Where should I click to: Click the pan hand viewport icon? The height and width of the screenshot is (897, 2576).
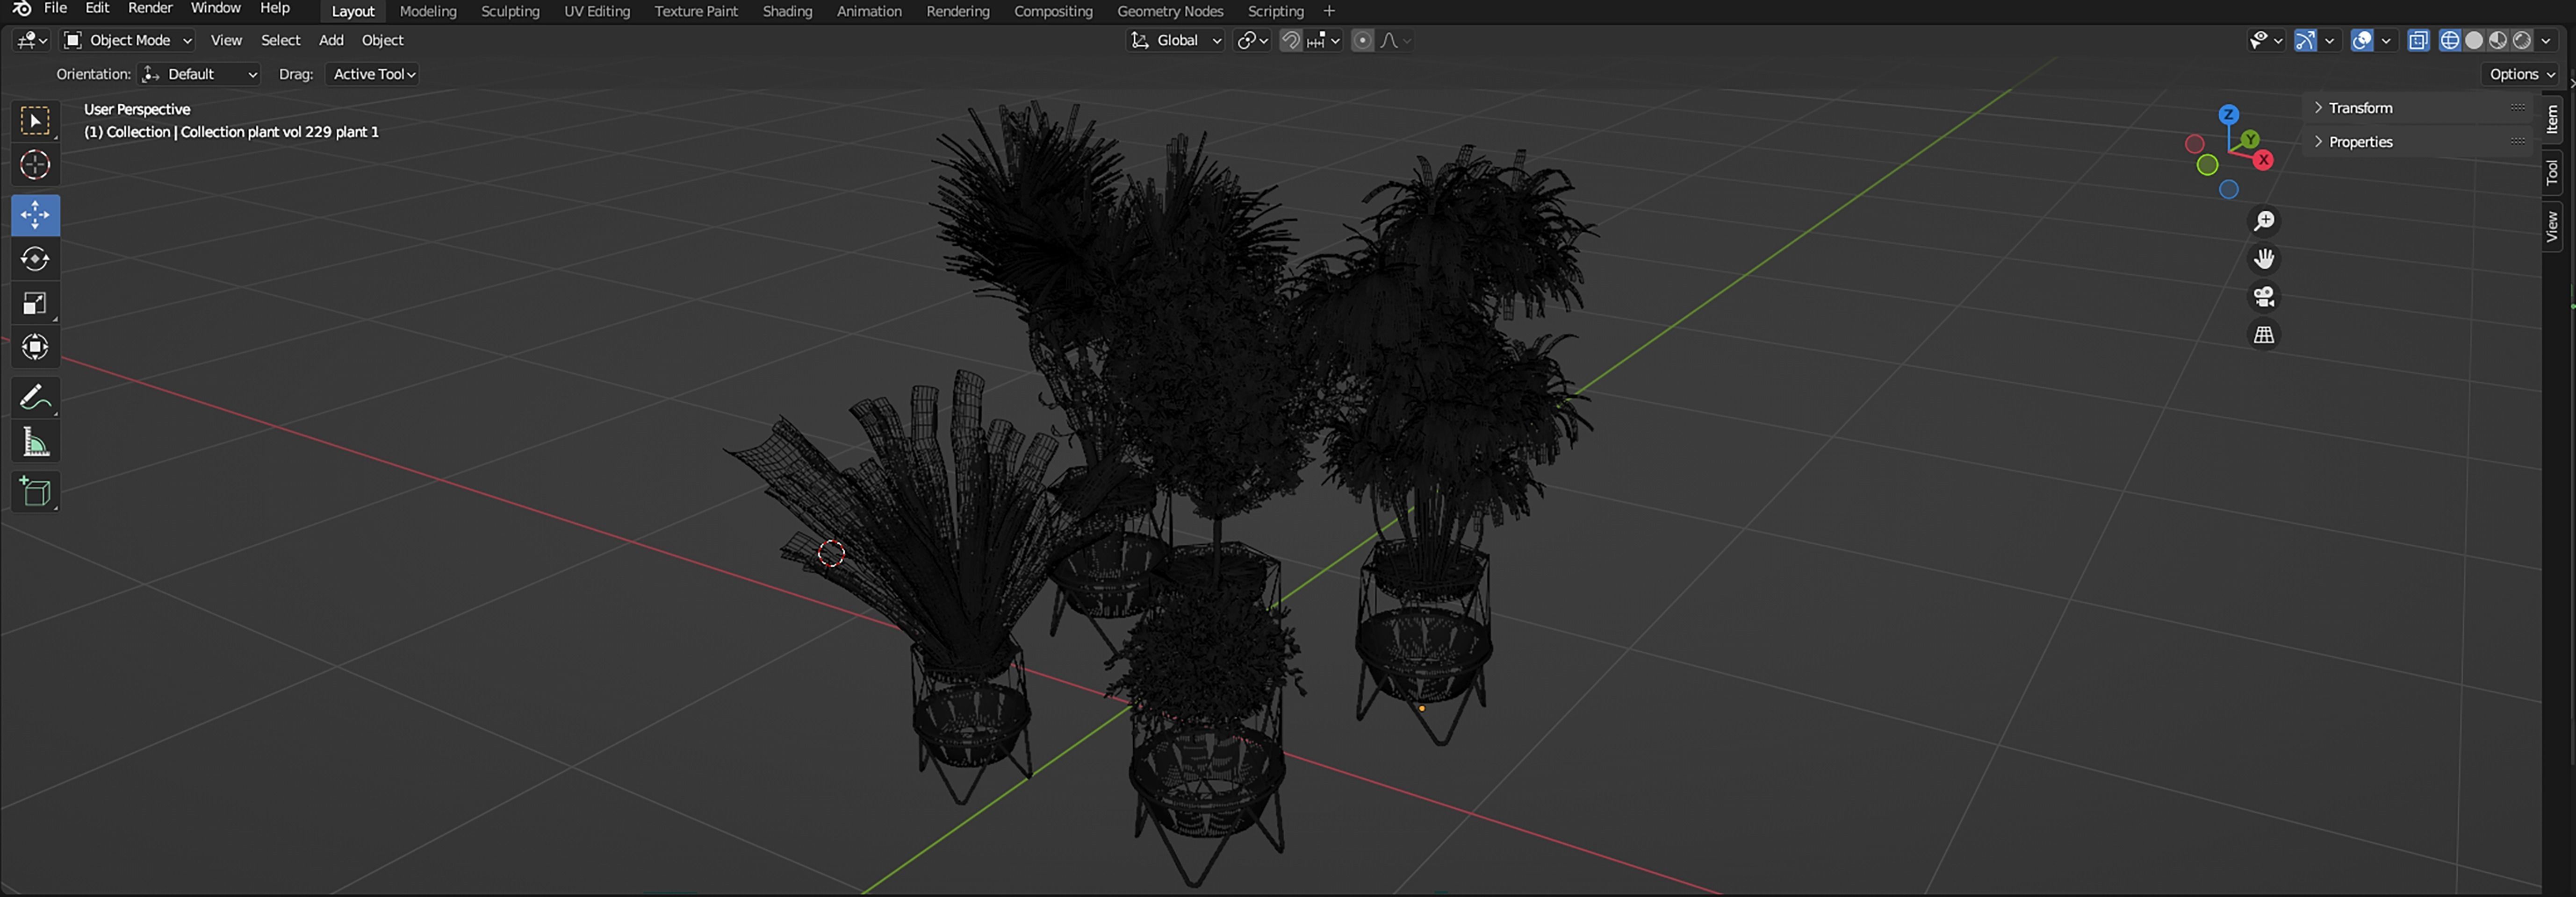2264,259
